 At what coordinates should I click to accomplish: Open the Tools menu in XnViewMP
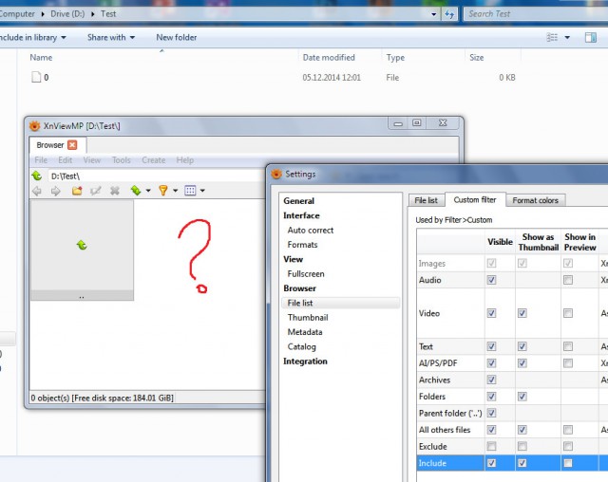pos(121,160)
